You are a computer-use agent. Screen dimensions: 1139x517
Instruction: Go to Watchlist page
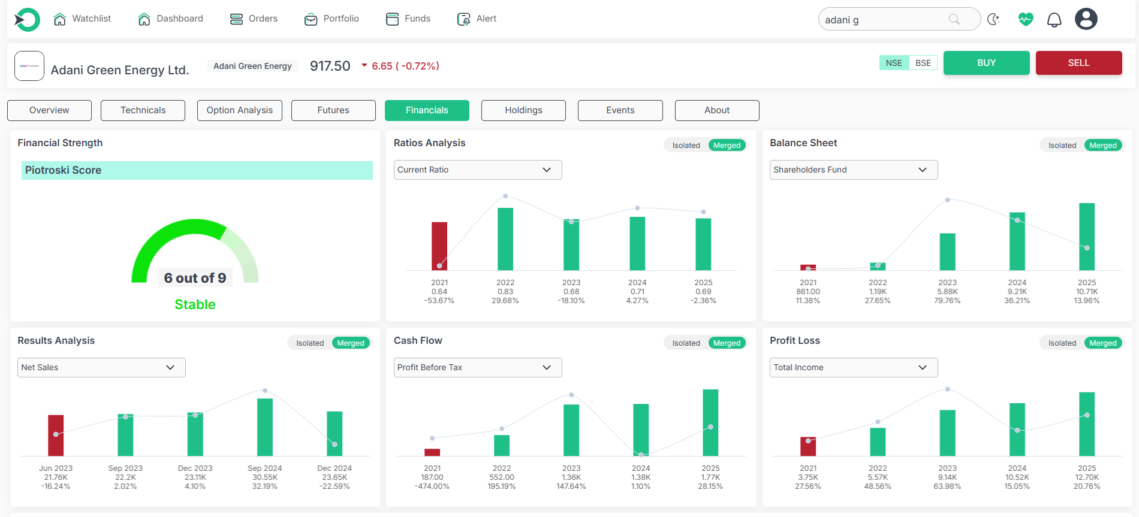pos(82,19)
